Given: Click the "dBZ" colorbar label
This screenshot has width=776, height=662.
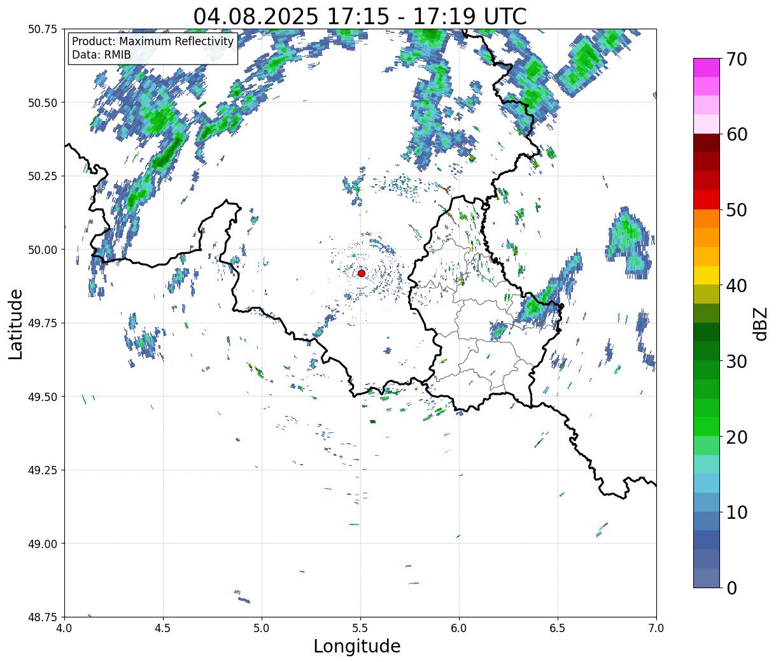Looking at the screenshot, I should 759,323.
